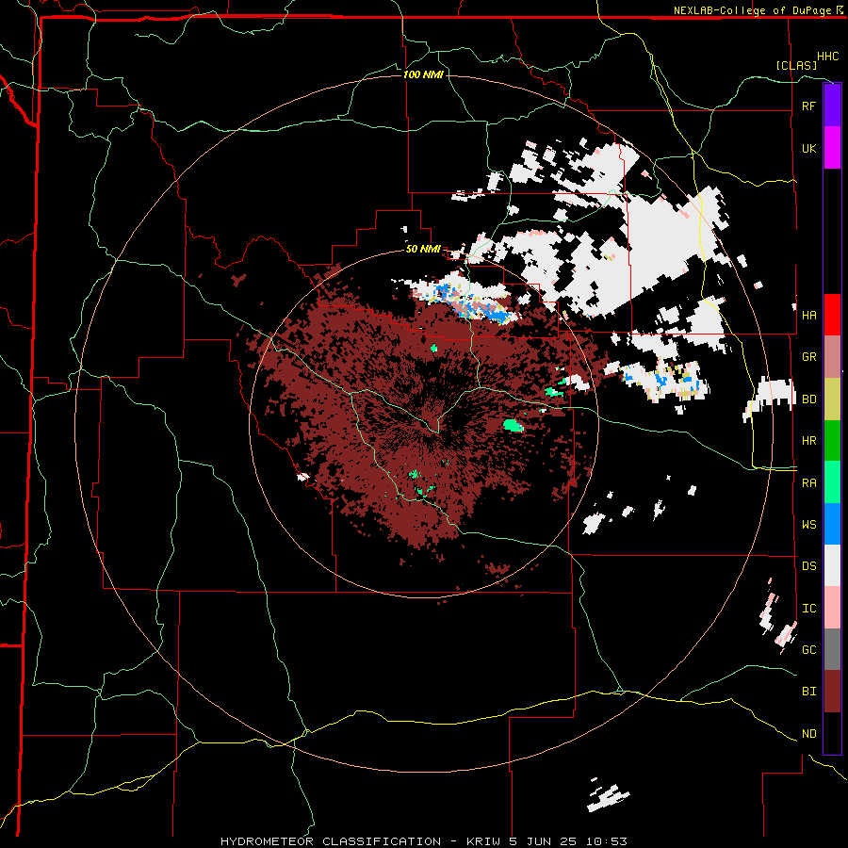The width and height of the screenshot is (848, 848).
Task: Click the HA red legend color swatch
Action: click(x=832, y=315)
